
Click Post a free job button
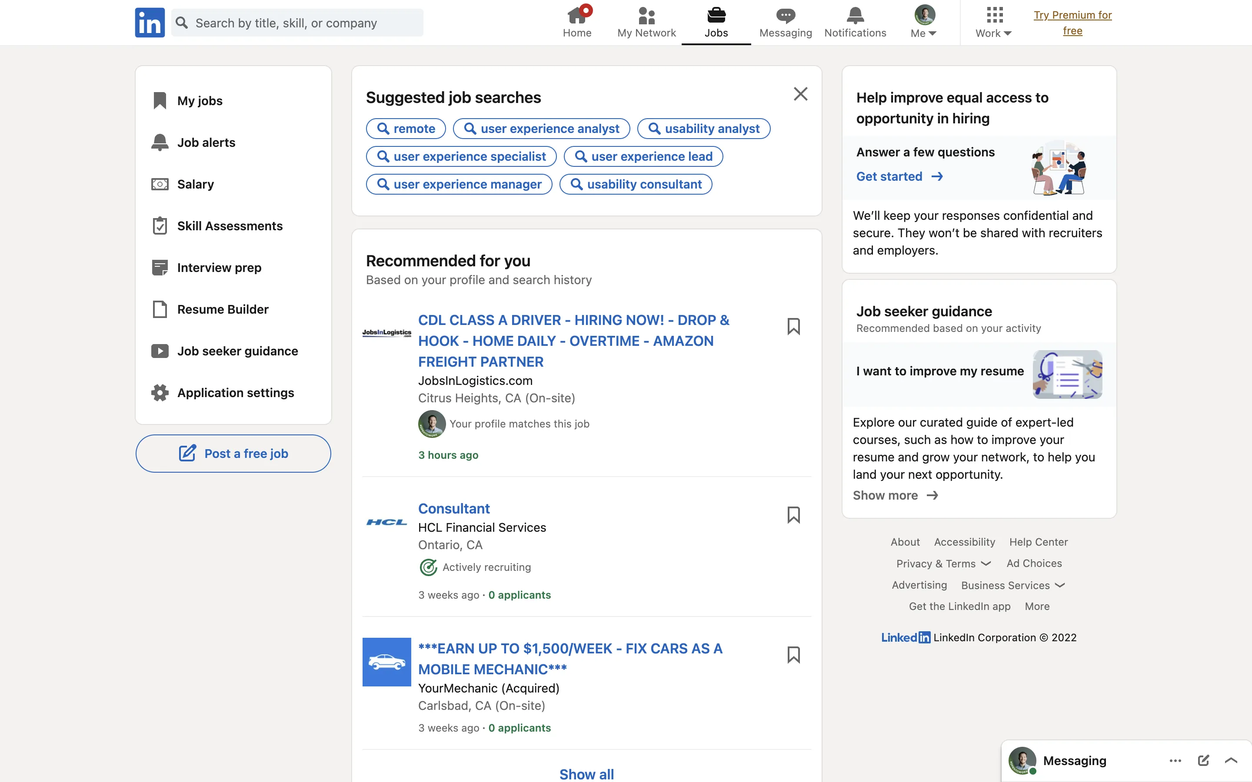(x=233, y=453)
